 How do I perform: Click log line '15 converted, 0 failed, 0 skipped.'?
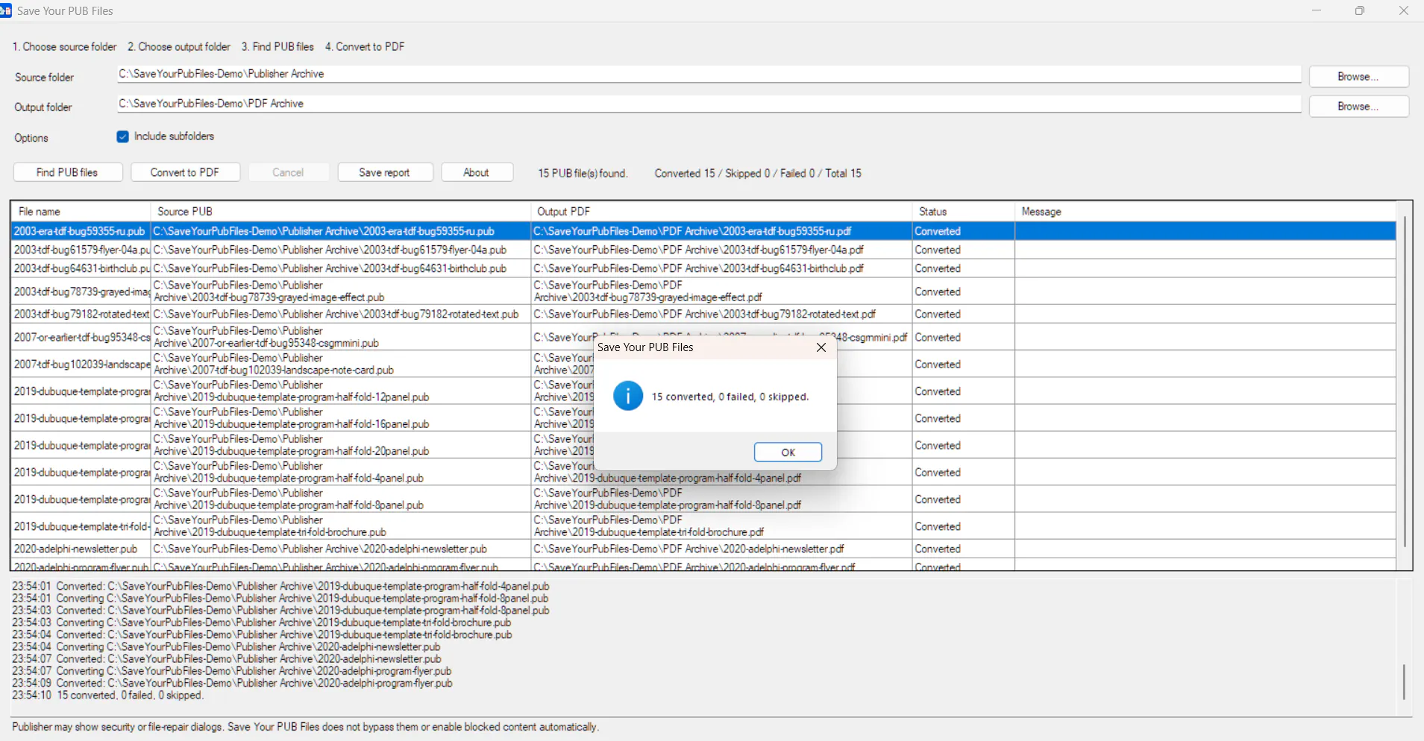pyautogui.click(x=107, y=695)
